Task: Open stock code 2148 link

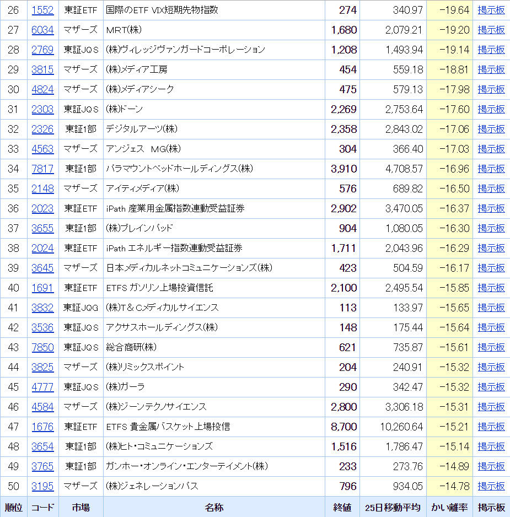Action: [42, 189]
